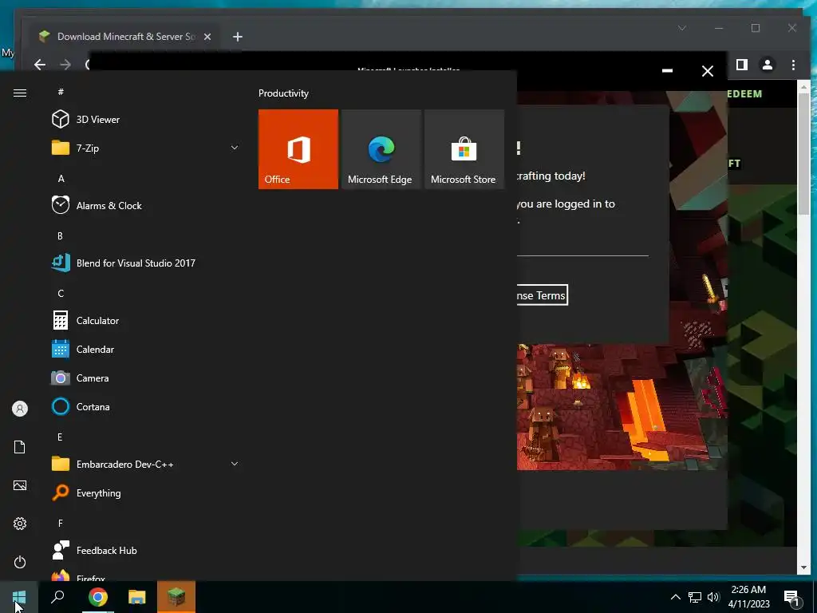
Task: Expand the Start menu hamburger button
Action: pyautogui.click(x=20, y=93)
